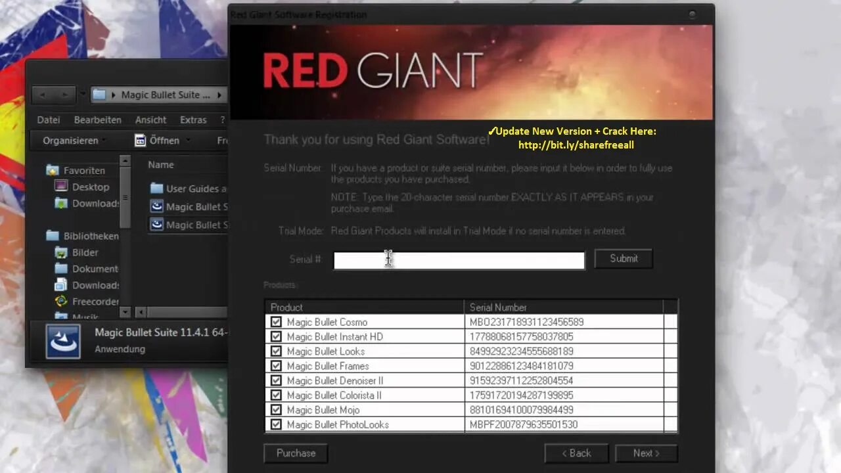Uncheck Magic Bullet Instant HD checkbox

276,336
